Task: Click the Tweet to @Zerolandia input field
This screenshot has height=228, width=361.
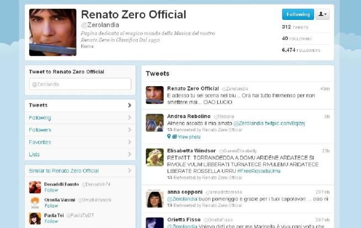Action: [x=80, y=84]
